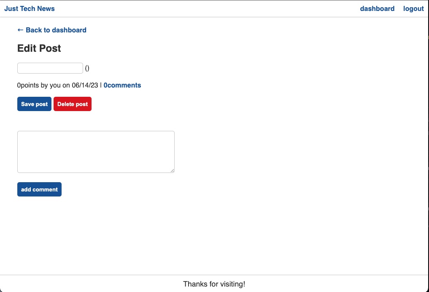Click the Just Tech News site logo
The image size is (429, 292).
click(30, 8)
